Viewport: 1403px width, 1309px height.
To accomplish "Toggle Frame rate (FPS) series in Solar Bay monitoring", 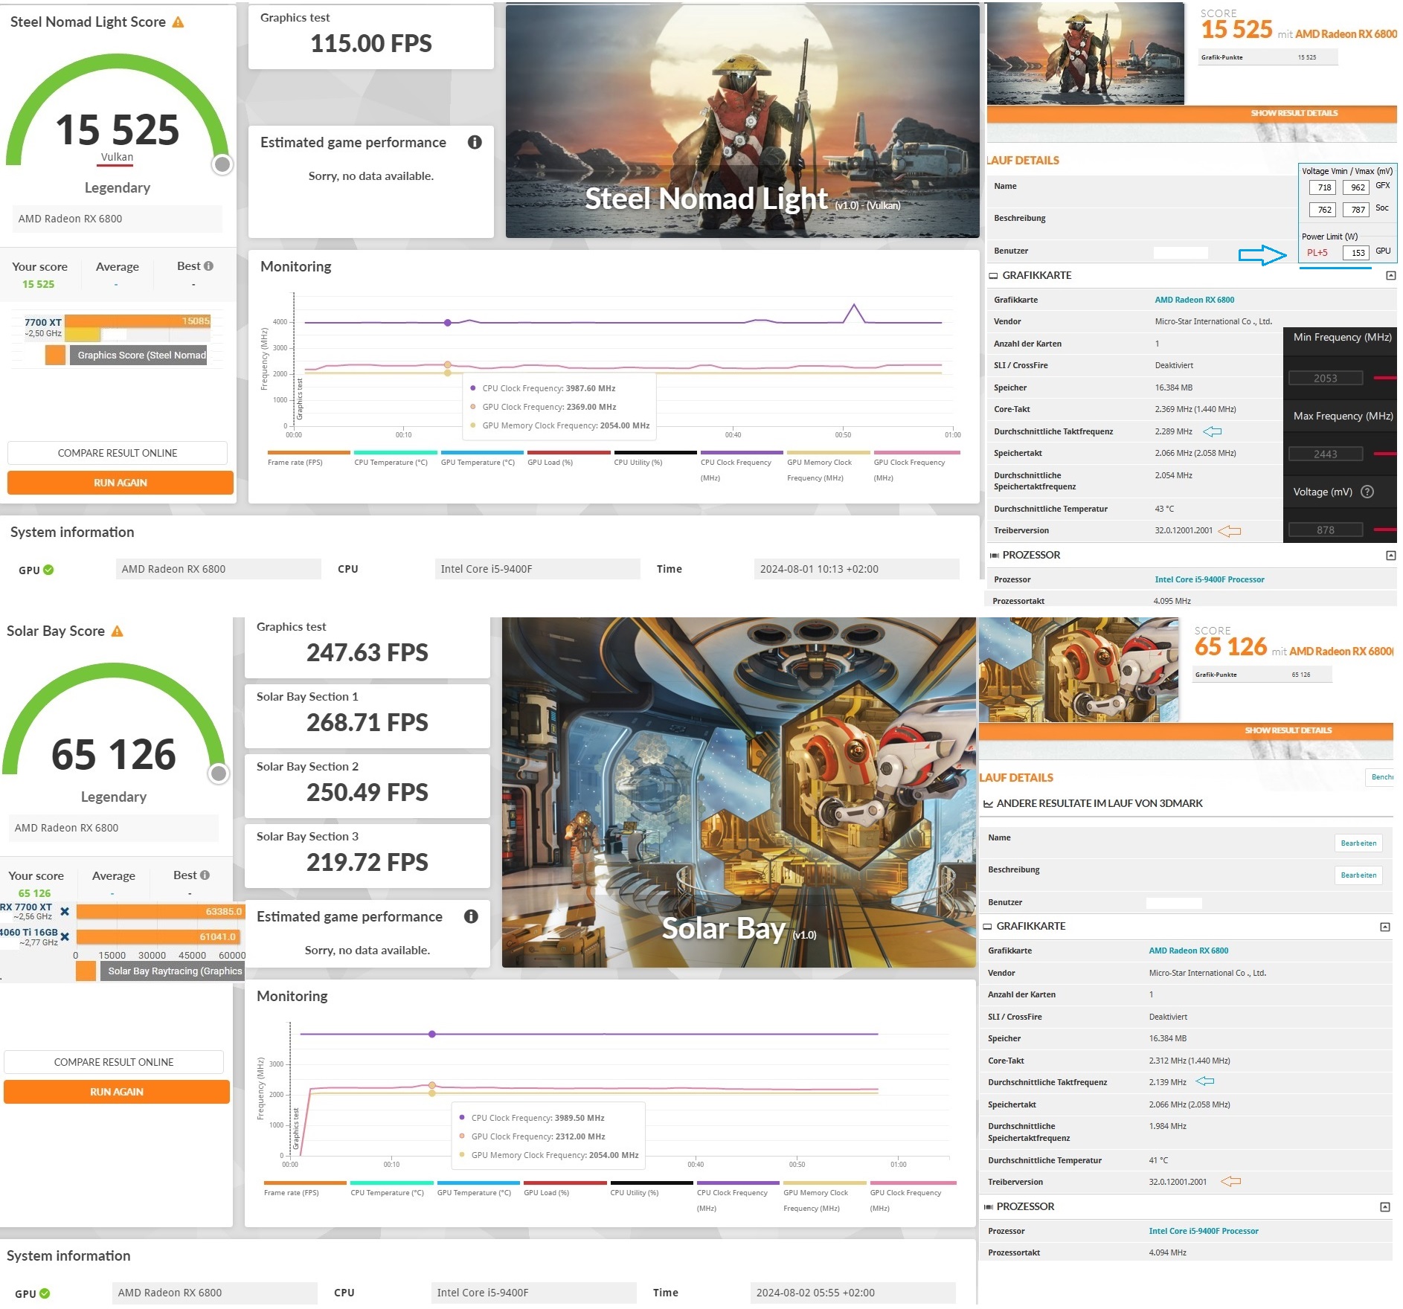I will tap(304, 1189).
